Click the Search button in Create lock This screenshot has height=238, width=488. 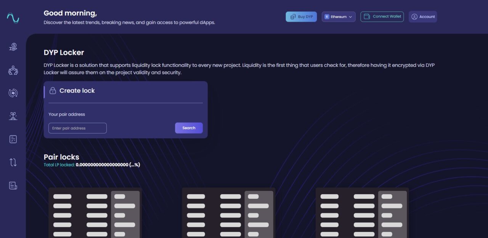point(189,128)
